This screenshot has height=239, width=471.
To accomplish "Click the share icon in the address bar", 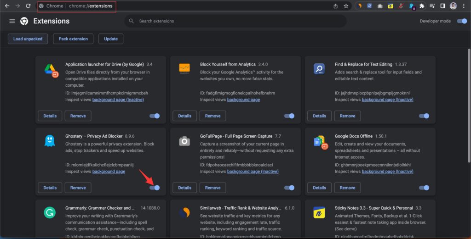I will pos(335,6).
